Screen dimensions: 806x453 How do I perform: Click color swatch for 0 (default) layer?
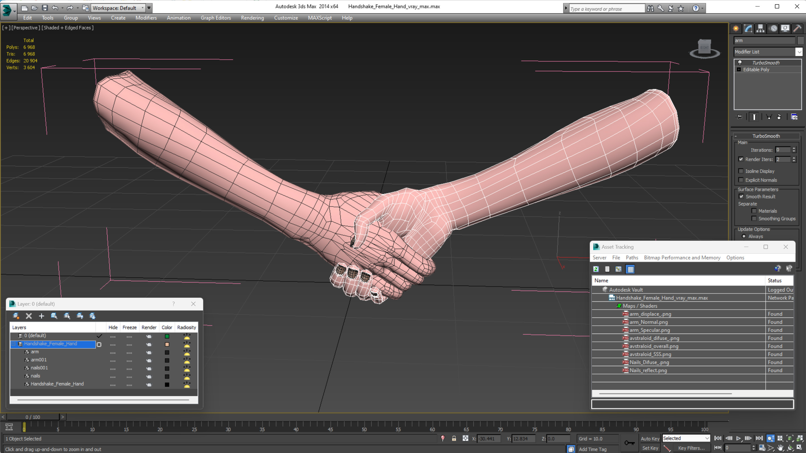pos(167,336)
